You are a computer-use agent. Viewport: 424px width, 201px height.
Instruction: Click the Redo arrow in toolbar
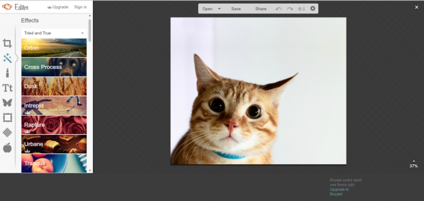point(290,9)
